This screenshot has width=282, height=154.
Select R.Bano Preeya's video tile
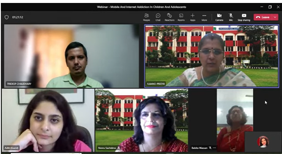point(212,56)
